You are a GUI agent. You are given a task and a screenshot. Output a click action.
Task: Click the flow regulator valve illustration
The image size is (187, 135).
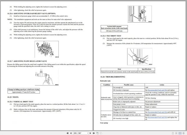click(47, 77)
